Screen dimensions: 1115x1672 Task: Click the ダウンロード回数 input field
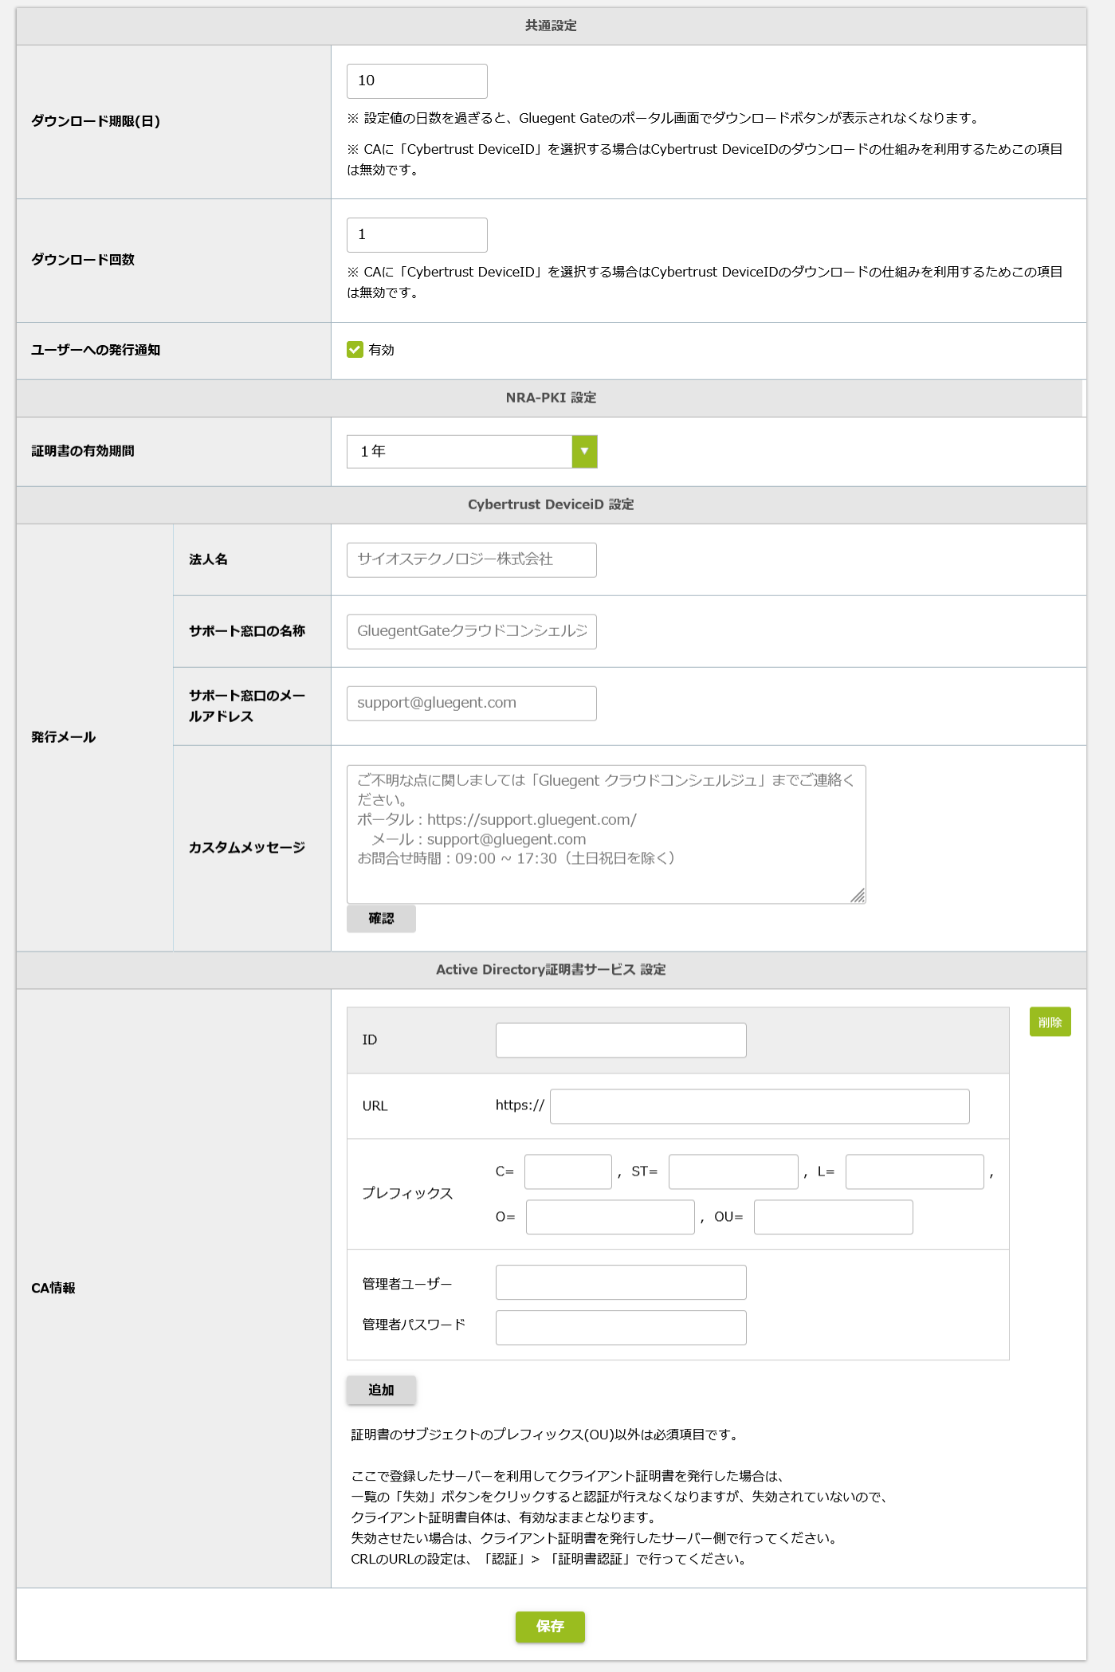(x=417, y=235)
